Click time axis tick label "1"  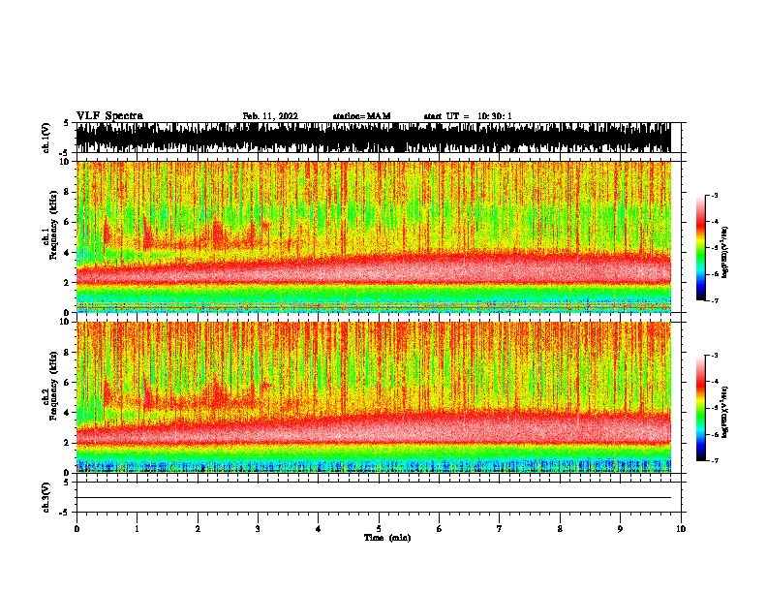137,529
